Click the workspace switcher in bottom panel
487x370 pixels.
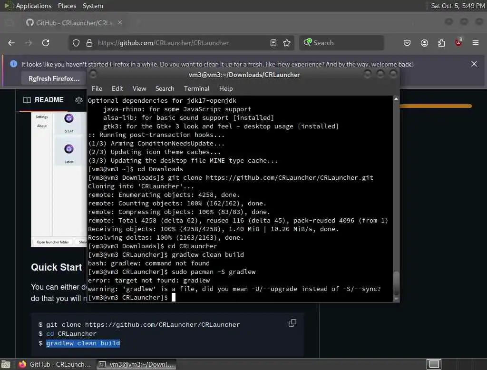[434, 364]
